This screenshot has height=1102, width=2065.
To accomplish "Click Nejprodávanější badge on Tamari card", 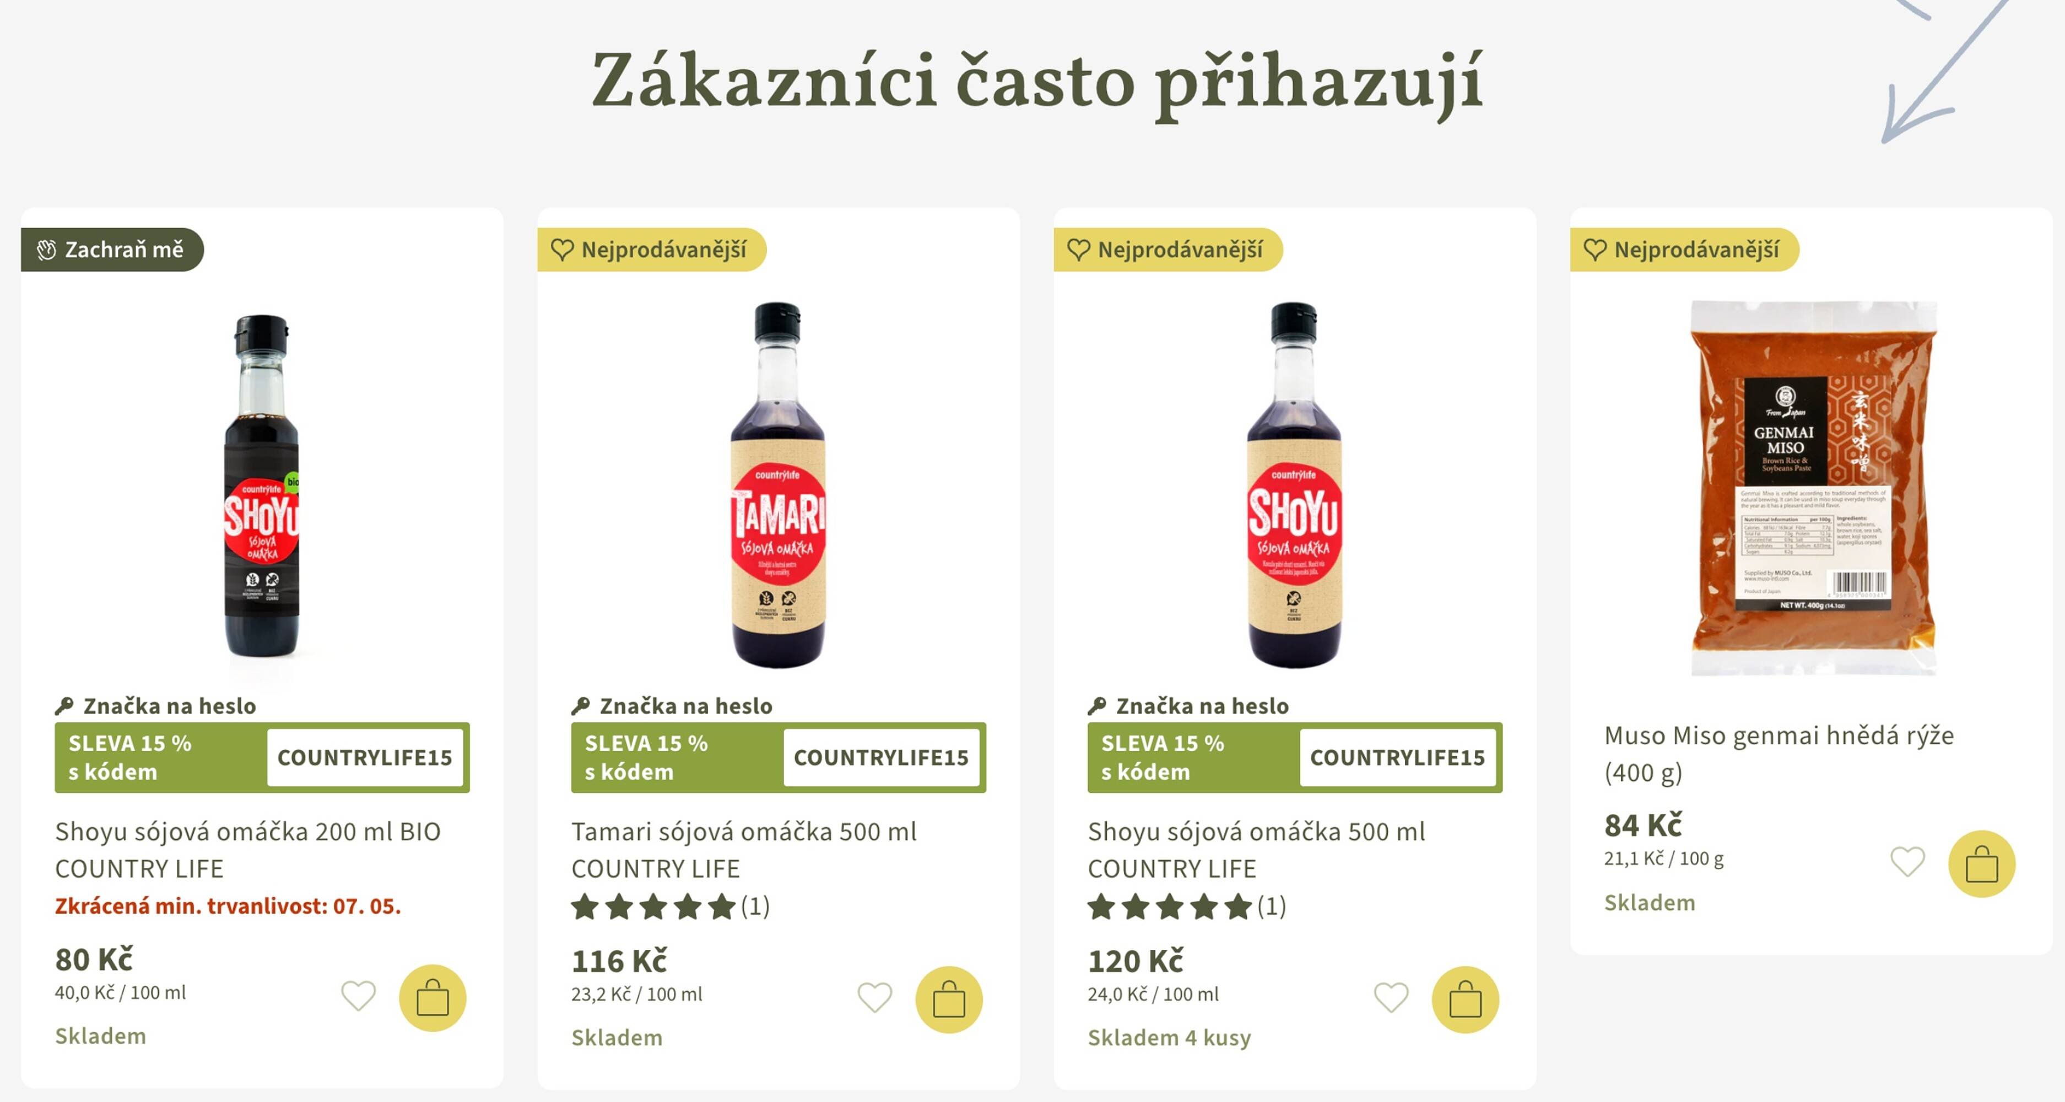I will tap(651, 250).
